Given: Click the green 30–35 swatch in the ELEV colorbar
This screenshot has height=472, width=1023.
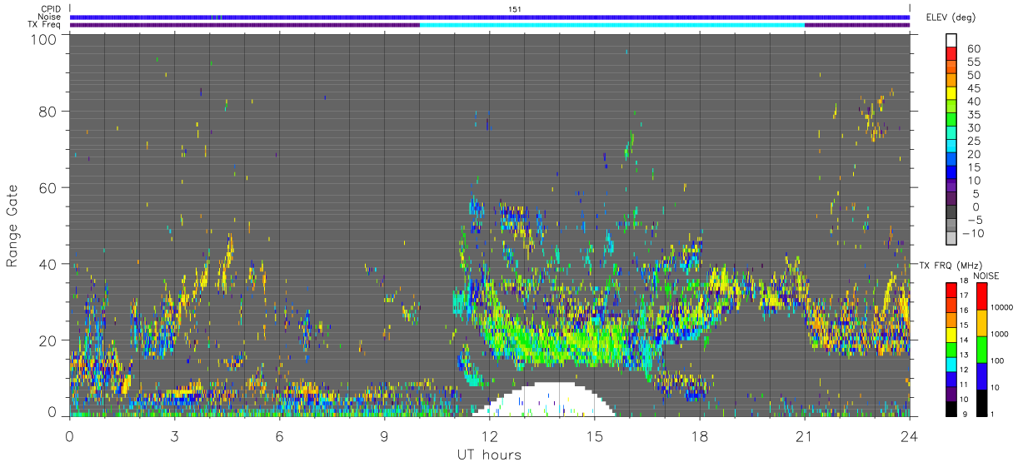Looking at the screenshot, I should coord(951,121).
